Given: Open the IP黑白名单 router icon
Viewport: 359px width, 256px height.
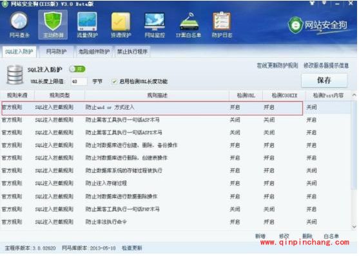Looking at the screenshot, I should (x=188, y=25).
